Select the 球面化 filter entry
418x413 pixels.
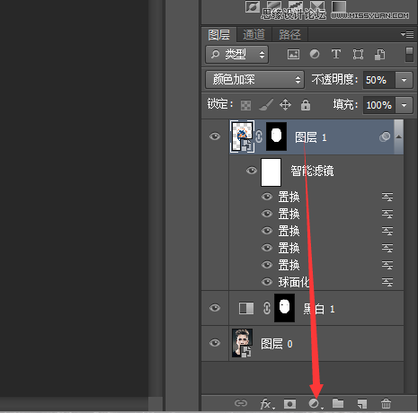coord(293,282)
